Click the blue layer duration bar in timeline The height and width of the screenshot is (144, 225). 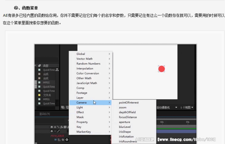(176, 131)
